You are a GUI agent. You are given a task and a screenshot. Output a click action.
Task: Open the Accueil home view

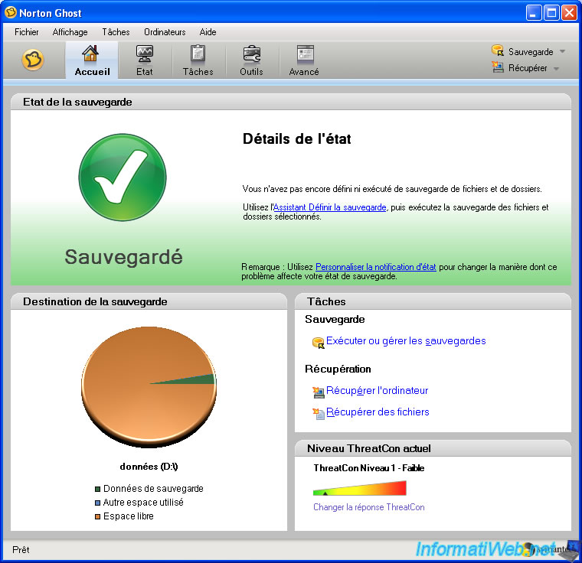[92, 60]
